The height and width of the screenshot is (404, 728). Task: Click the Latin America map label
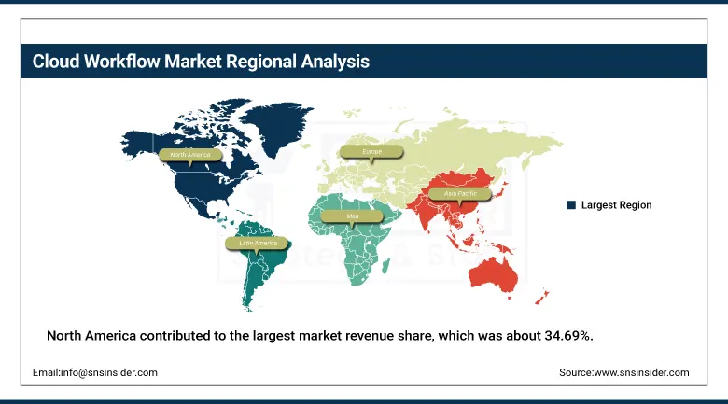click(258, 244)
